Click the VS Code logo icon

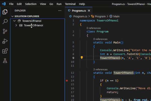[x=4, y=4]
